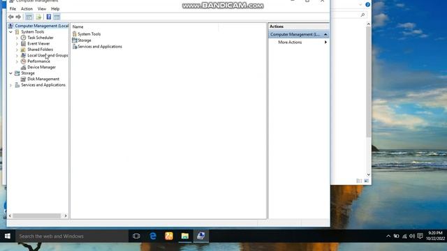Viewport: 447px width, 251px height.
Task: Launch Microsoft Edge from taskbar
Action: [x=153, y=236]
